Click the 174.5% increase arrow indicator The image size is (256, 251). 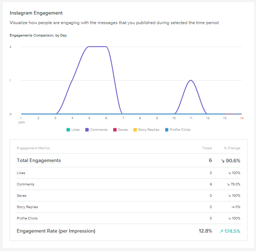[x=221, y=231]
